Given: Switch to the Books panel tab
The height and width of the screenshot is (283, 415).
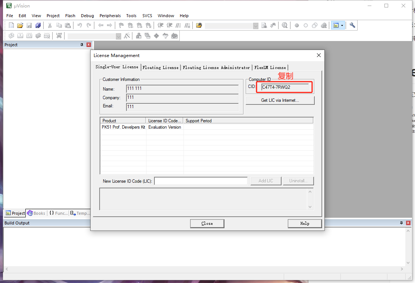Looking at the screenshot, I should 37,213.
